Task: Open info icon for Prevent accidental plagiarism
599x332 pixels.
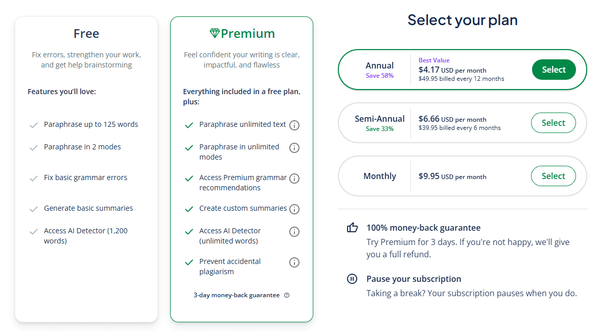Action: click(294, 262)
